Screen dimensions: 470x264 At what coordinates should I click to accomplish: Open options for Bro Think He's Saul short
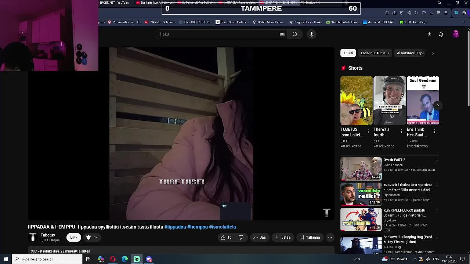435,131
